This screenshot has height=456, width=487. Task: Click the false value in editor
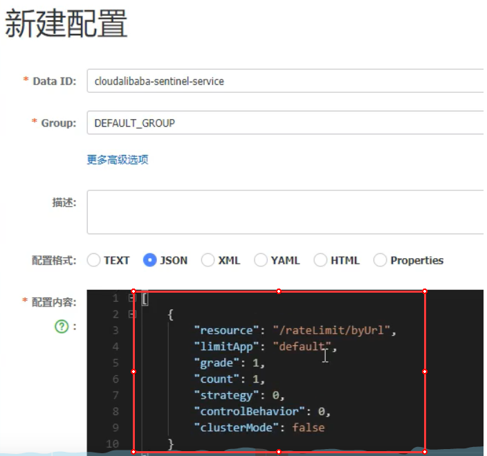tap(309, 428)
